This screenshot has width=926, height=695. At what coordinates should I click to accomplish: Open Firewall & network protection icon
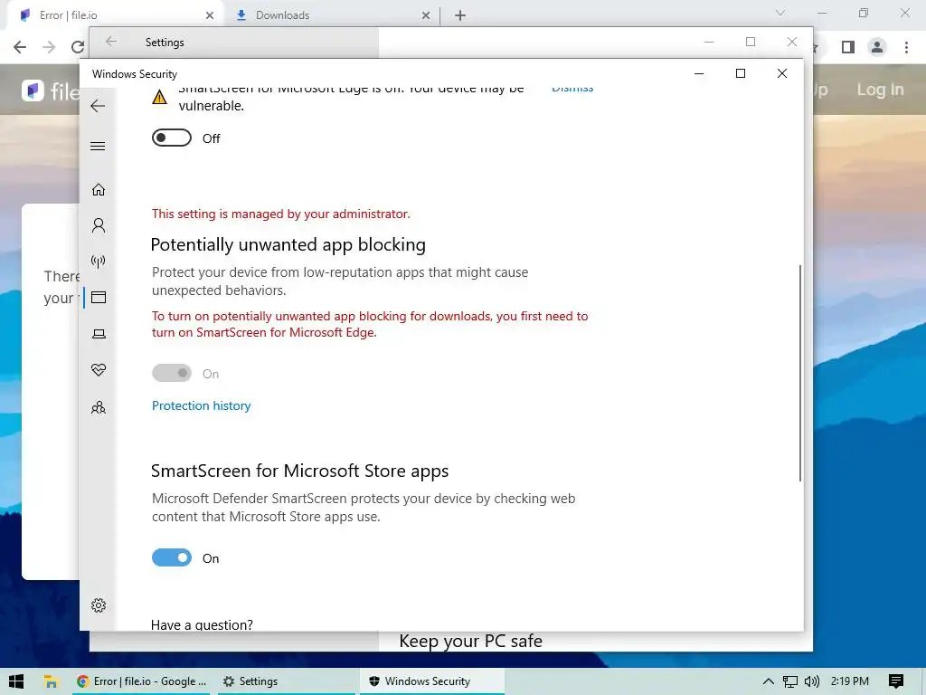(x=99, y=262)
